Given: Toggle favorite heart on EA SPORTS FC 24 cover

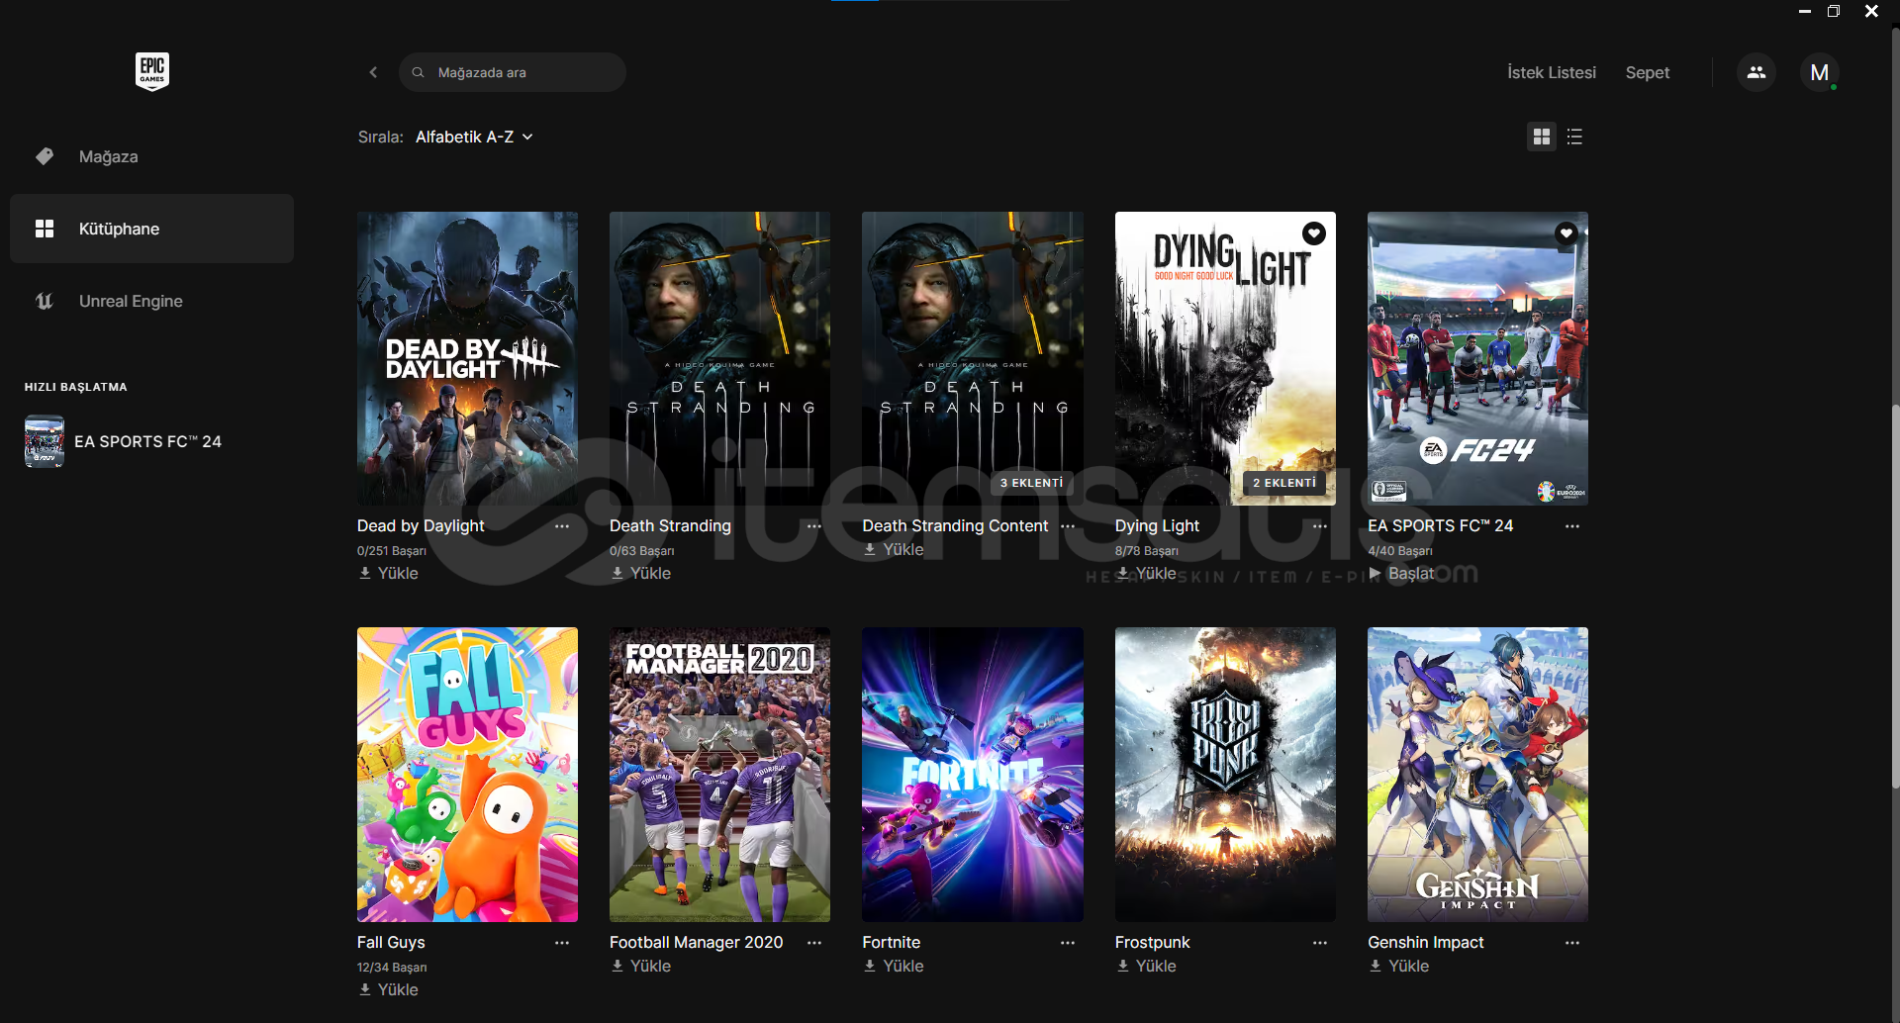Looking at the screenshot, I should 1566,233.
